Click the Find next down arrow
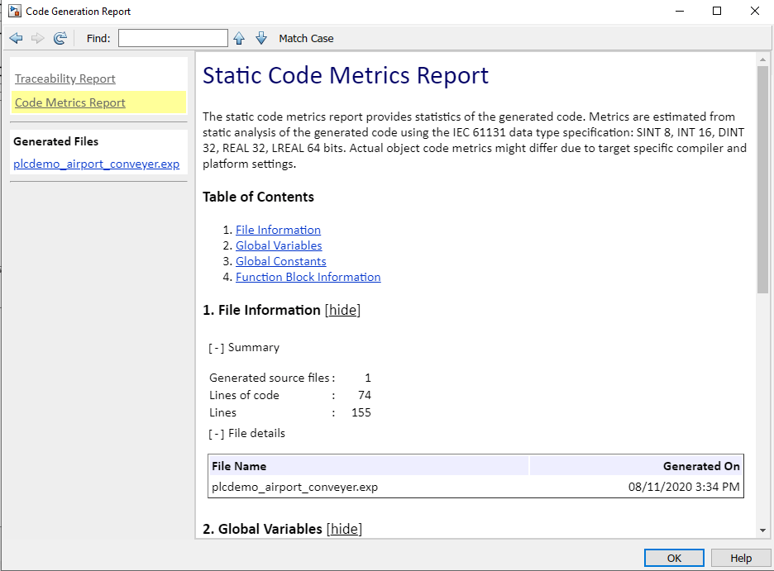This screenshot has width=774, height=571. click(x=261, y=38)
